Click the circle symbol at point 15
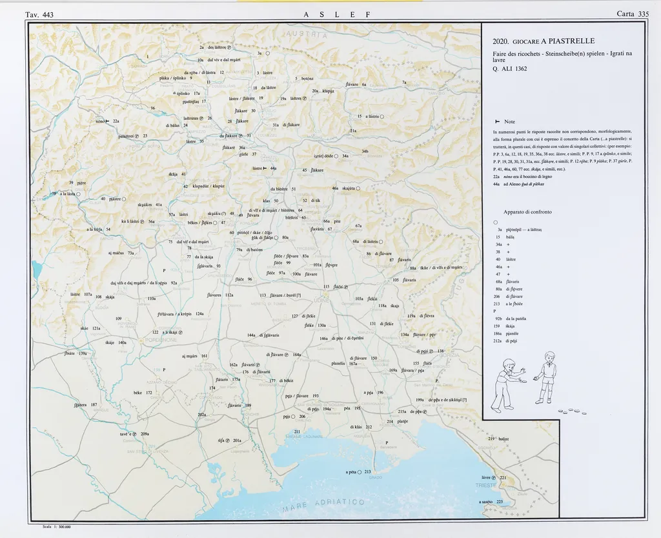The width and height of the screenshot is (661, 538). pyautogui.click(x=382, y=116)
